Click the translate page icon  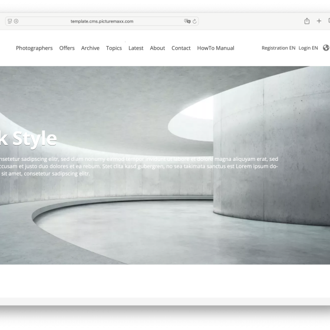(x=187, y=21)
